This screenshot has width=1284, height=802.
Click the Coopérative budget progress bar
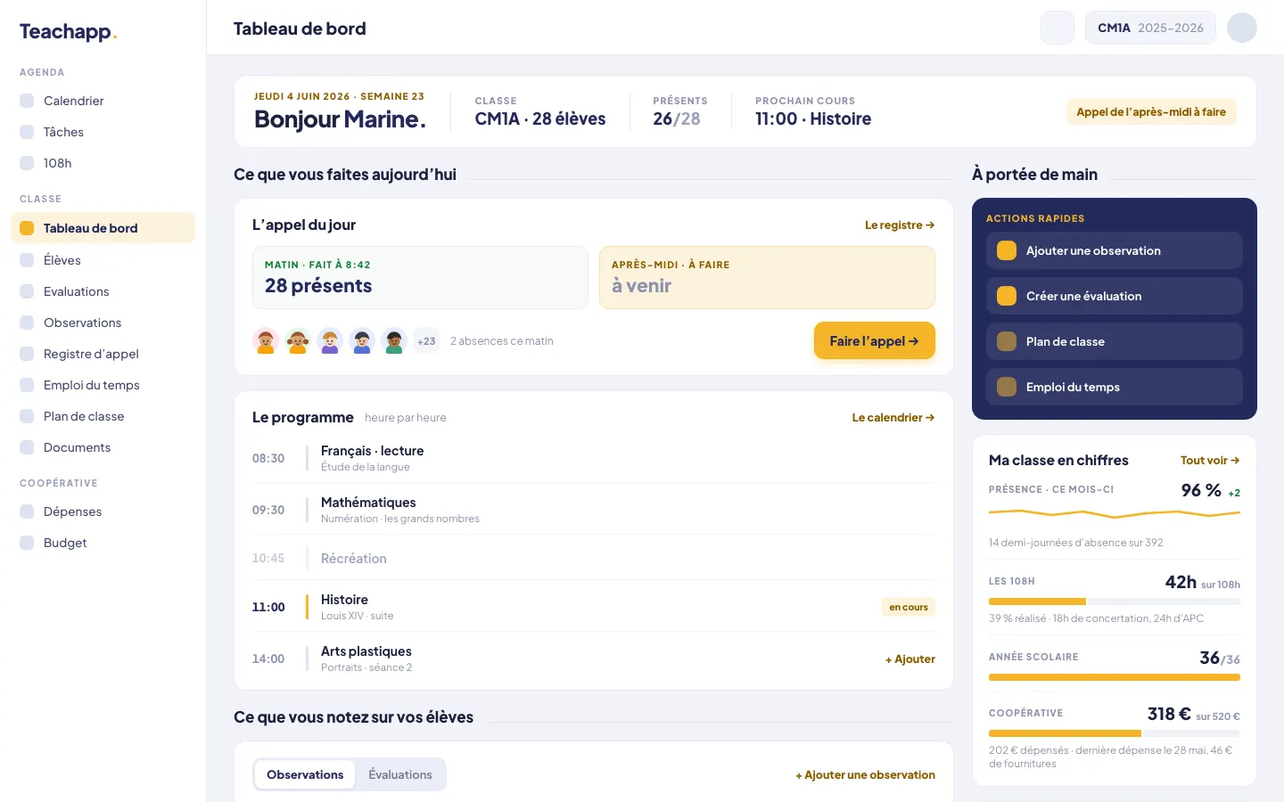click(1115, 733)
